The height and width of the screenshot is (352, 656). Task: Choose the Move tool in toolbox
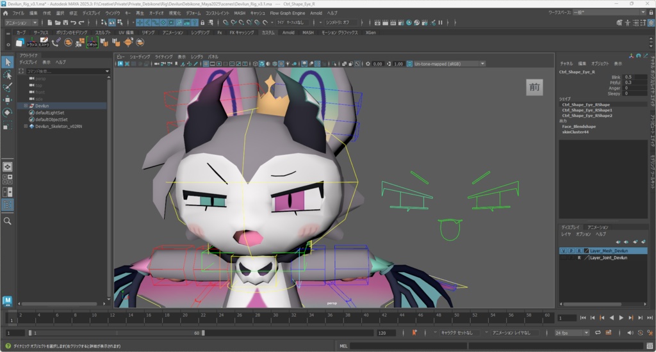[x=8, y=100]
